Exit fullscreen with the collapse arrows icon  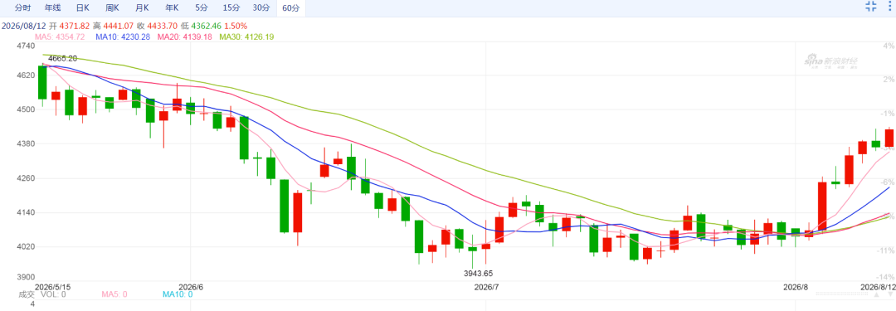(x=870, y=7)
